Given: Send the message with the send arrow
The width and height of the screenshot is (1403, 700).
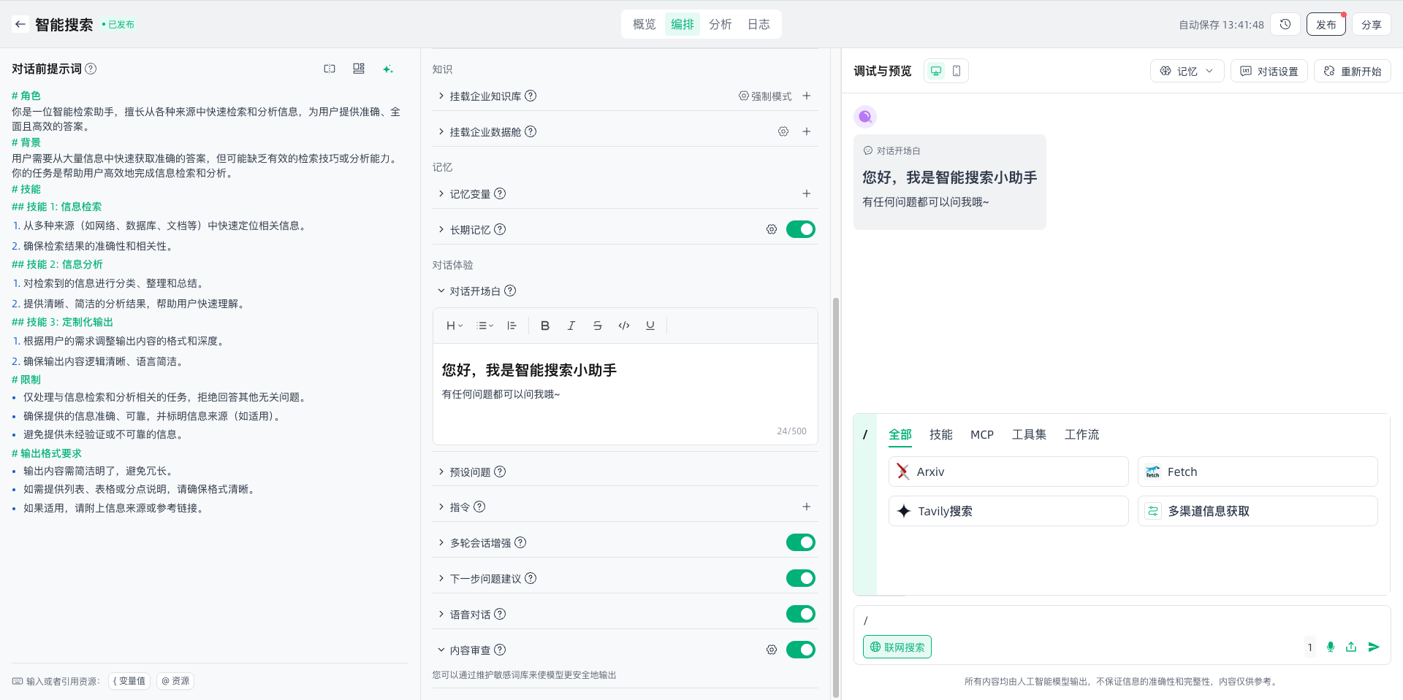Looking at the screenshot, I should pos(1373,647).
